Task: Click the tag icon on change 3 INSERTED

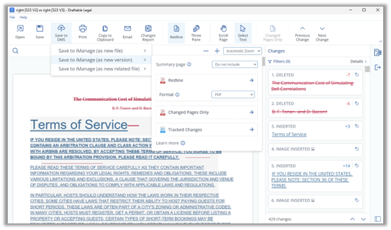Action: 357,126
